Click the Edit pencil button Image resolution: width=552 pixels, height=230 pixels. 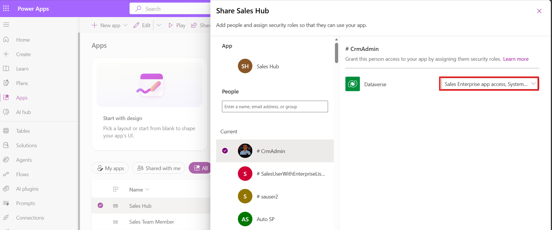(x=142, y=25)
